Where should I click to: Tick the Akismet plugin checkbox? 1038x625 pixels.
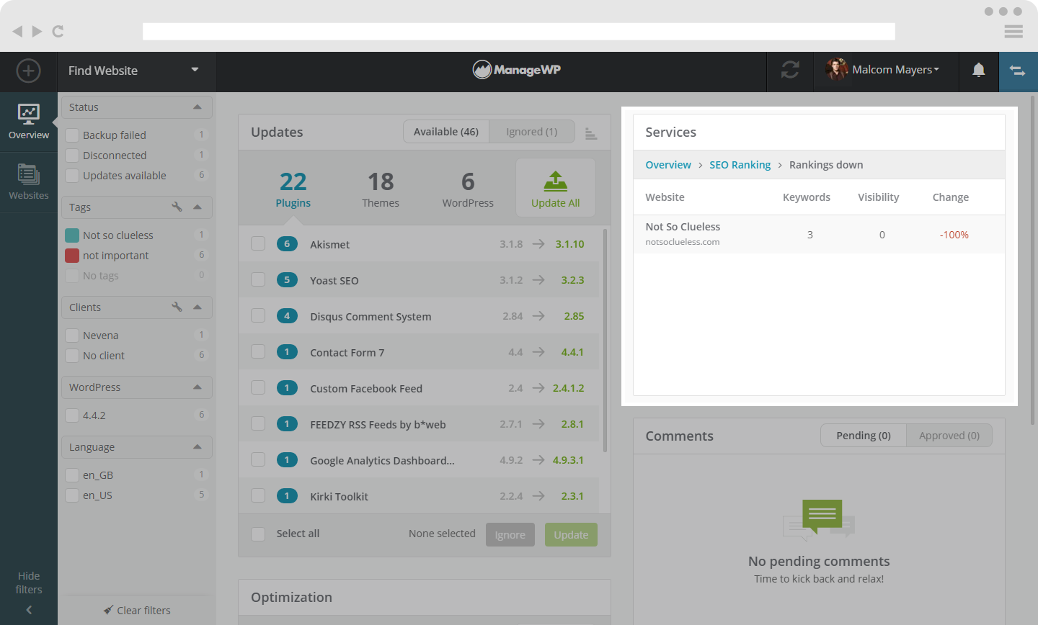(258, 243)
